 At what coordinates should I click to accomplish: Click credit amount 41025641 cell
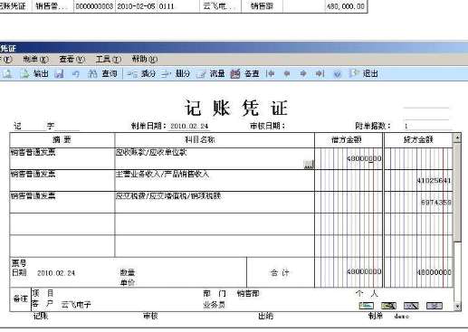pos(434,181)
